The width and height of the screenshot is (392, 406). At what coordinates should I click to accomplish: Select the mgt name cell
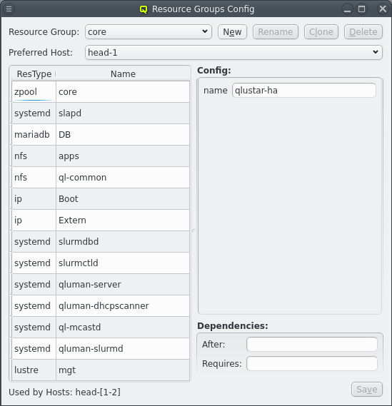(x=123, y=370)
